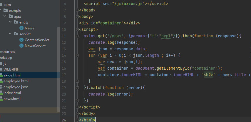
Task: Open news.html from the project tree
Action: click(12, 99)
